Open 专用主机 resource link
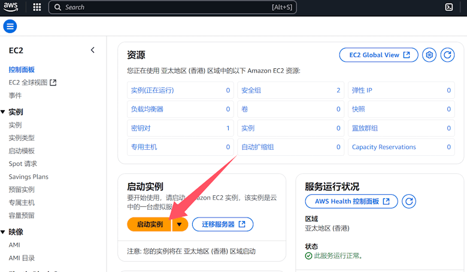This screenshot has height=272, width=467. (144, 147)
